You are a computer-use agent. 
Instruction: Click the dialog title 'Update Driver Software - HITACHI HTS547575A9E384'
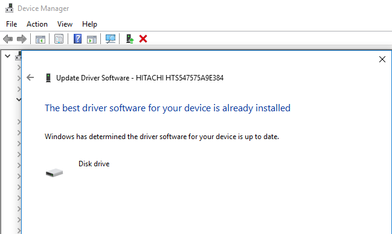click(x=140, y=78)
